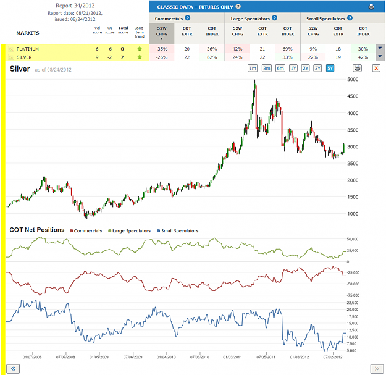Go to previous report with left arrows
Viewport: 386px width, 375px height.
click(13, 369)
